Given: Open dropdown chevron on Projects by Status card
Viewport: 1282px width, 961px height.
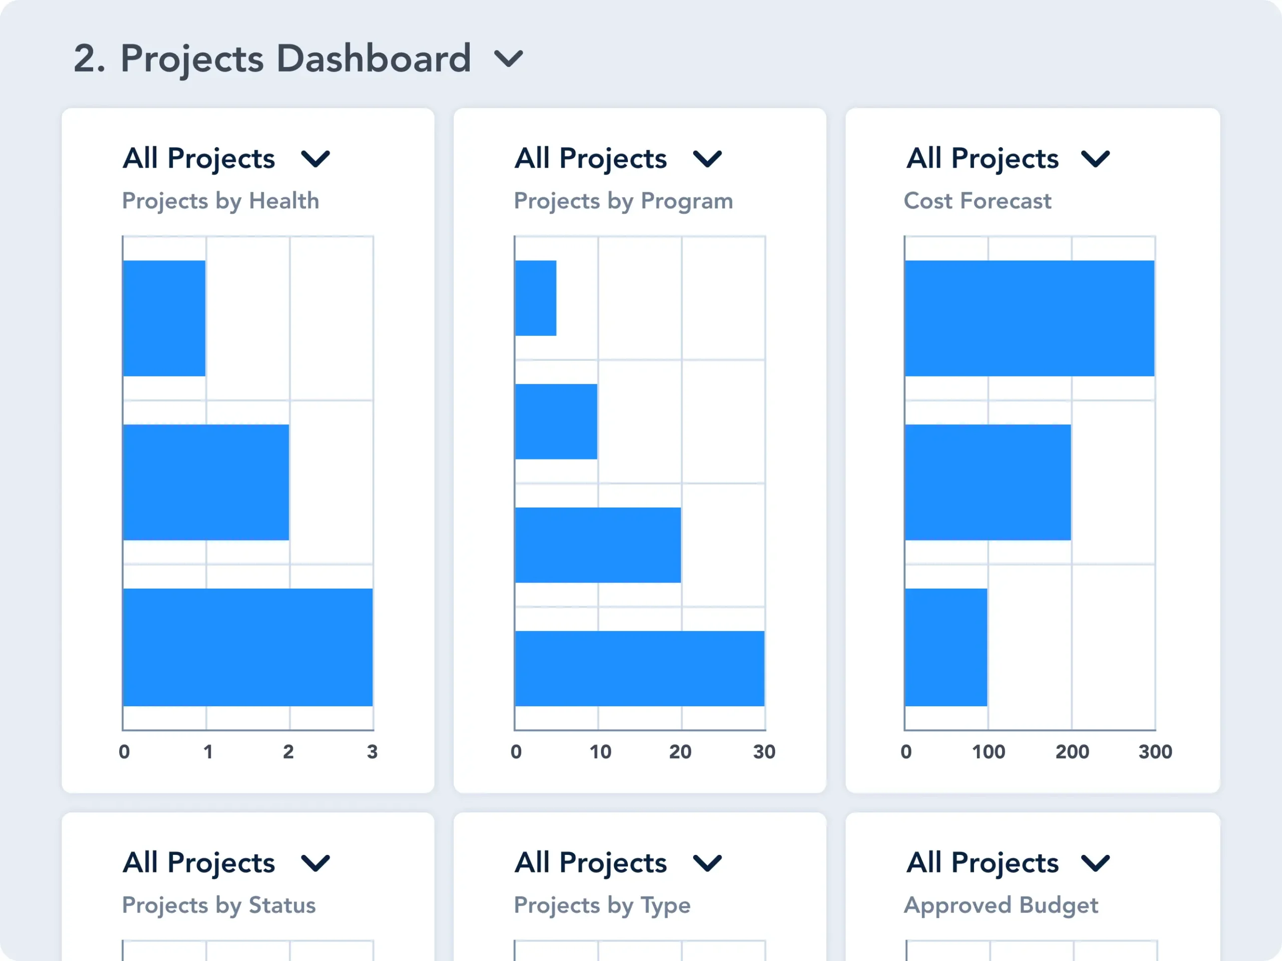Looking at the screenshot, I should 316,862.
